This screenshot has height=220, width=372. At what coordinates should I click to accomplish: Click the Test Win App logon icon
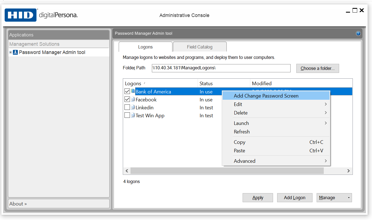click(133, 115)
